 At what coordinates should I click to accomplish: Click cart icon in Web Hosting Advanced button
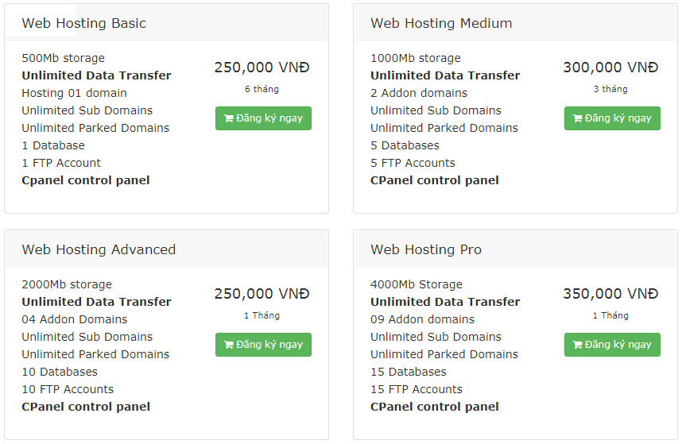(229, 345)
